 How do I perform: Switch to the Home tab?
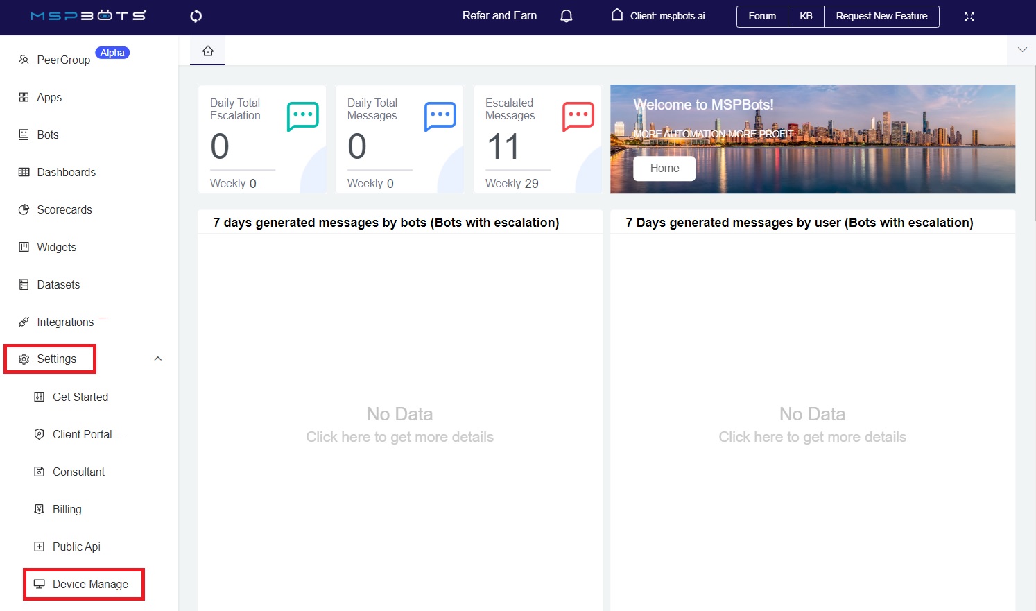pos(207,50)
